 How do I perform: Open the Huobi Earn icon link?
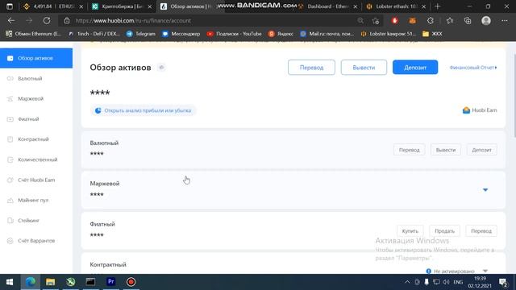click(466, 110)
